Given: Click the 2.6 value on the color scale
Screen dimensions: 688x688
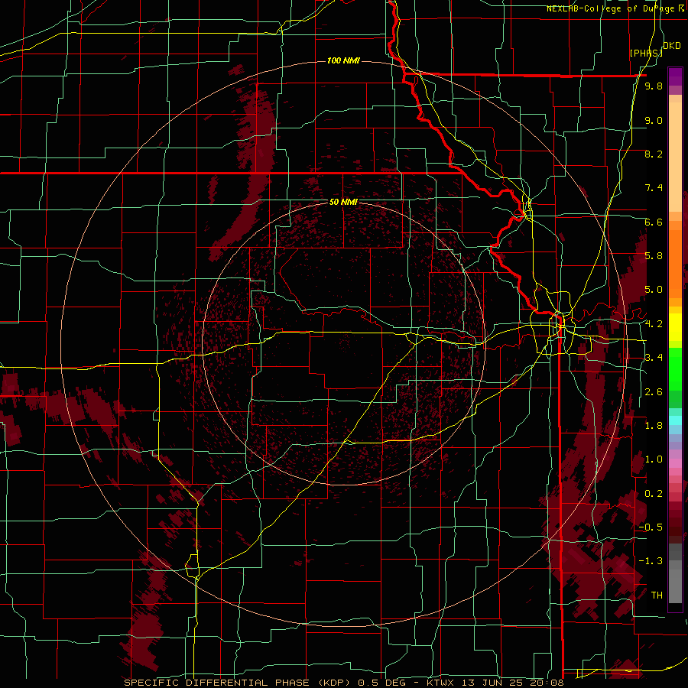Looking at the screenshot, I should 654,392.
